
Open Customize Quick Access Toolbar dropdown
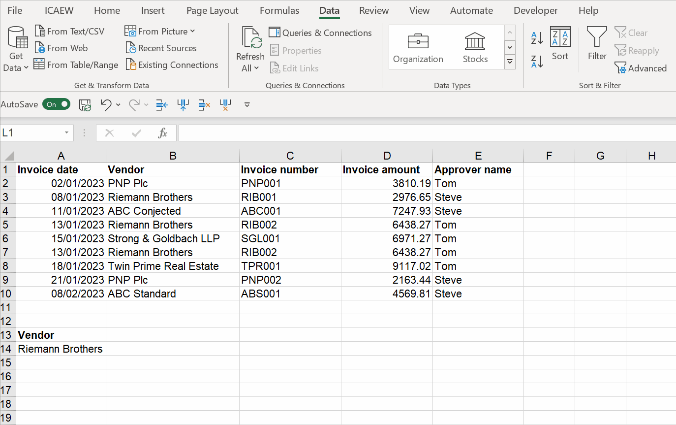coord(247,104)
